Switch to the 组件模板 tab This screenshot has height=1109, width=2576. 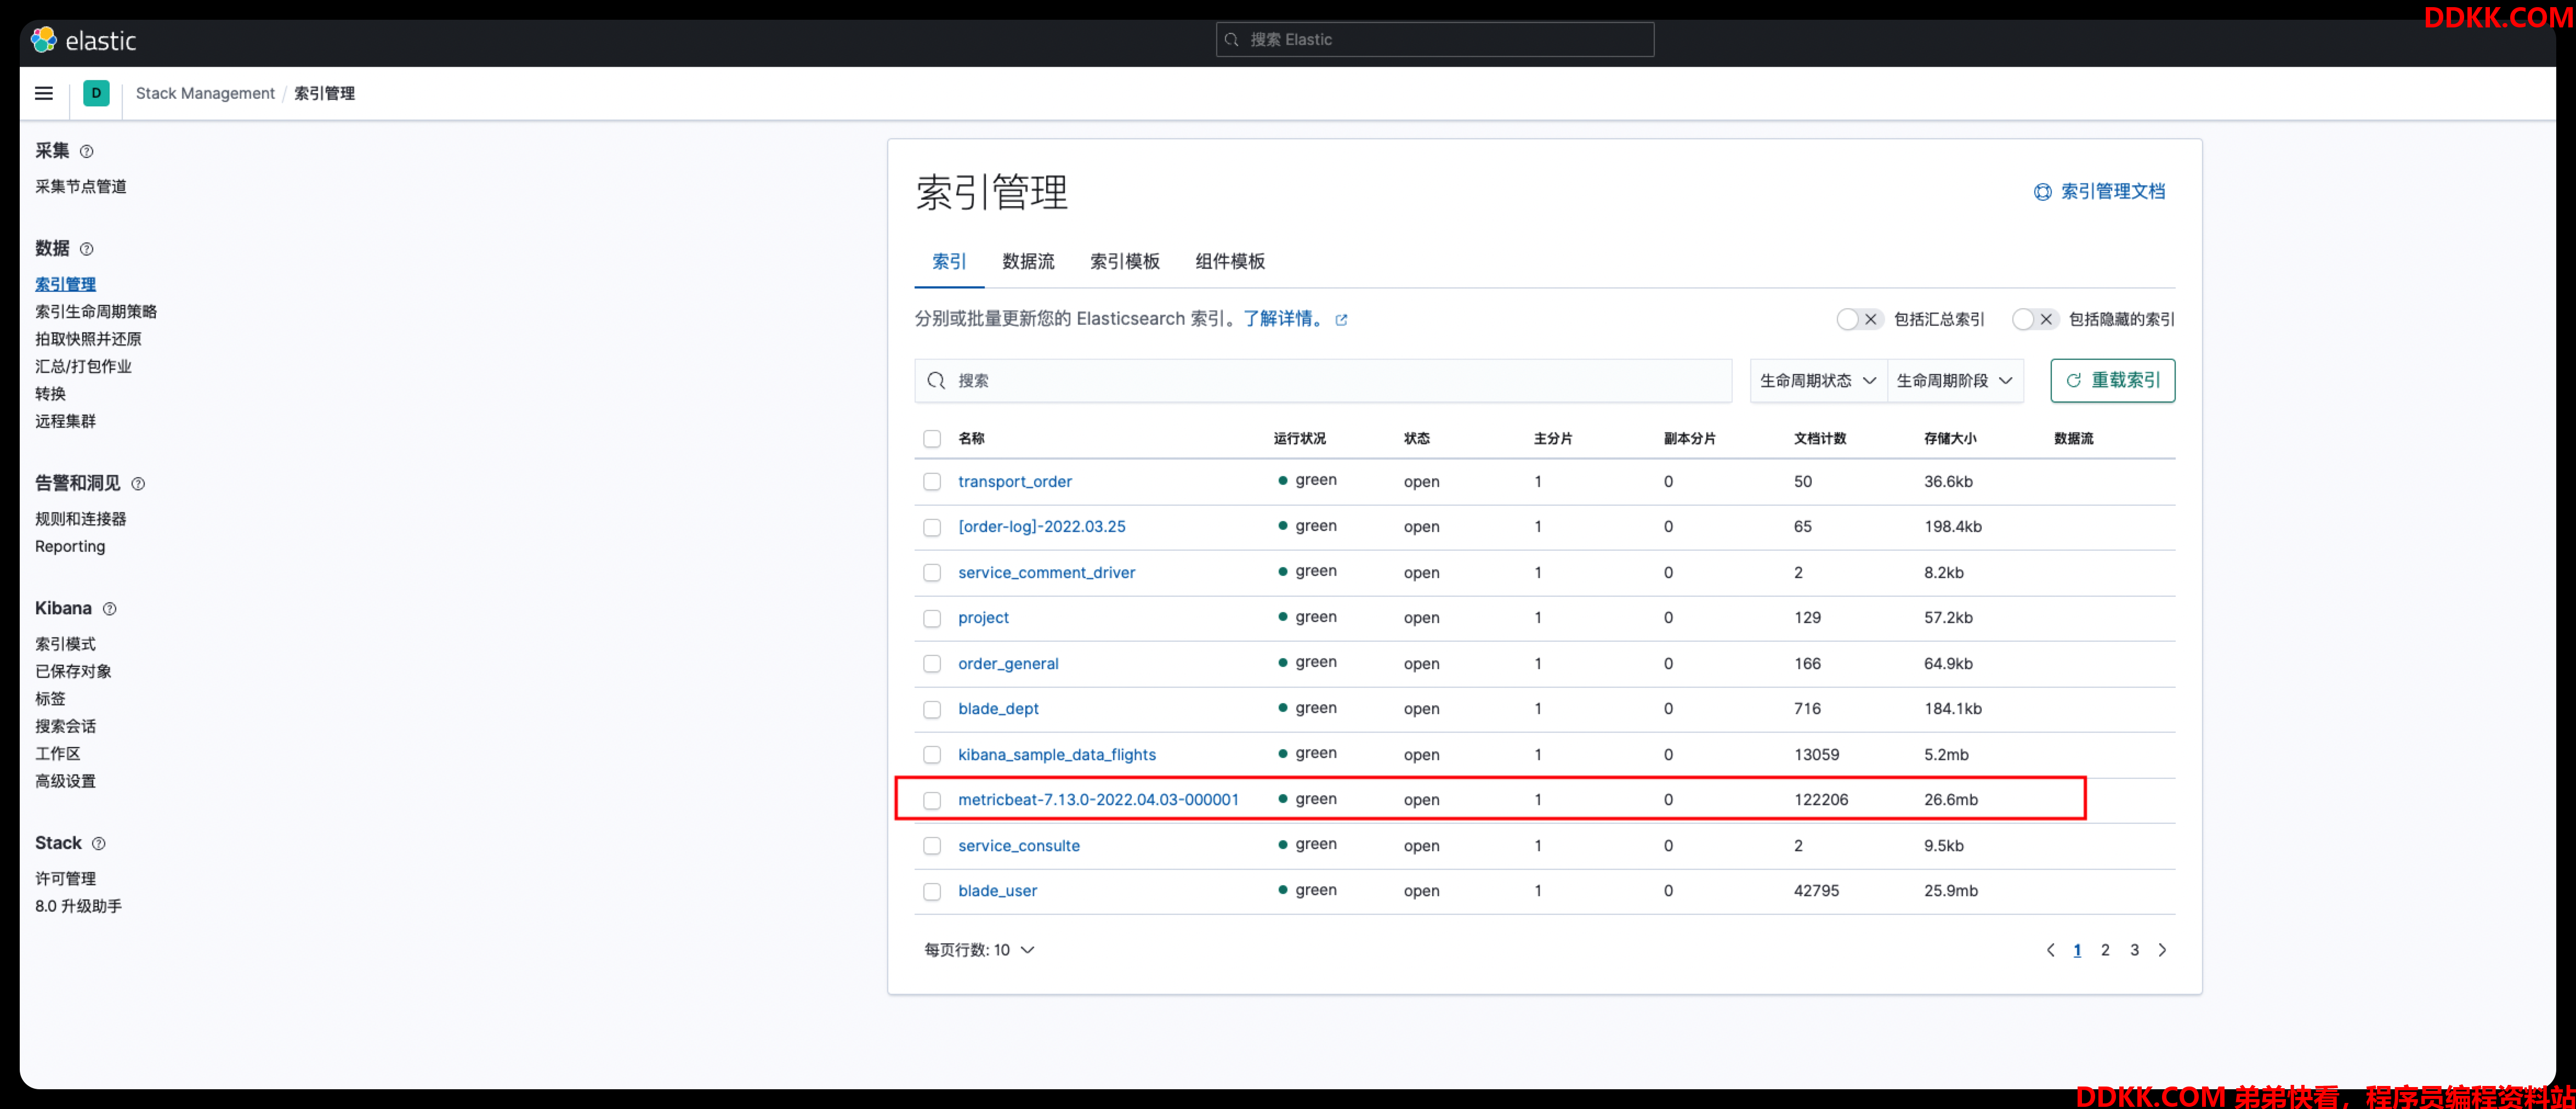coord(1230,262)
